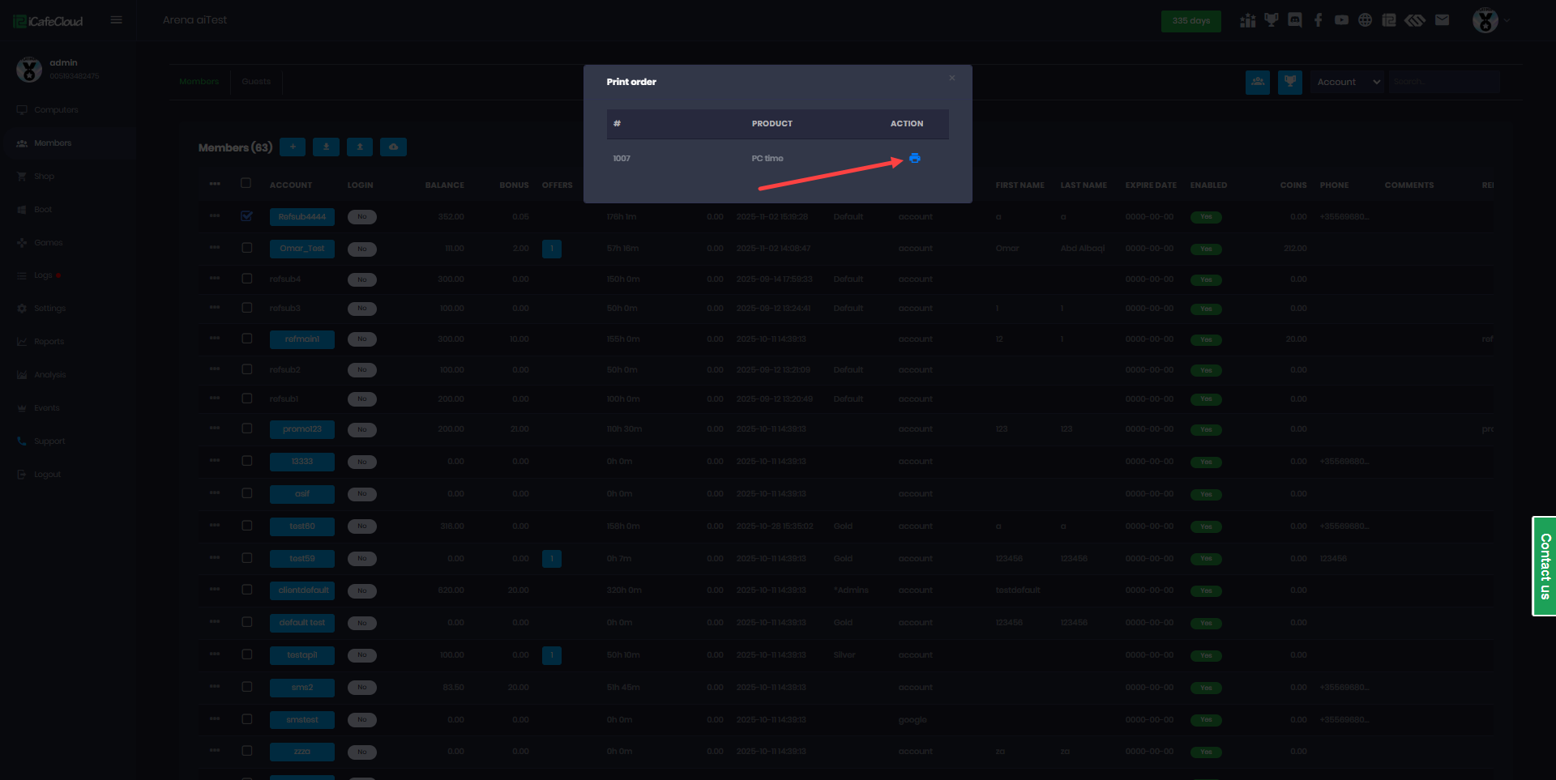This screenshot has width=1556, height=780.
Task: Click the Facebook icon in the top bar
Action: click(1319, 20)
